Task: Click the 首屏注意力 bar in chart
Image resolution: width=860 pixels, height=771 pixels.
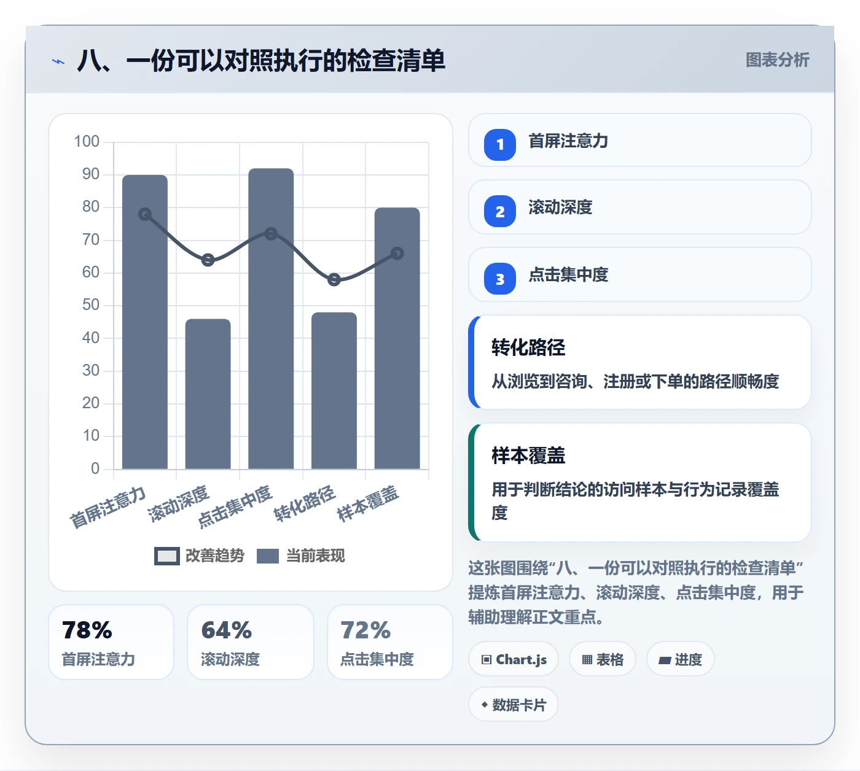Action: coord(145,322)
